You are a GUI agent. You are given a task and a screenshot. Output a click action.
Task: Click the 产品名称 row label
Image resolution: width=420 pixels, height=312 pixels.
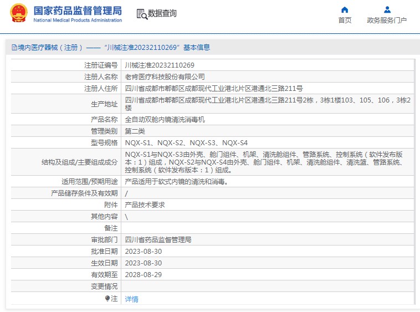[104, 120]
